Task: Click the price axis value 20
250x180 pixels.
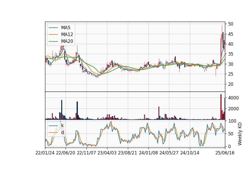Action: (x=230, y=84)
